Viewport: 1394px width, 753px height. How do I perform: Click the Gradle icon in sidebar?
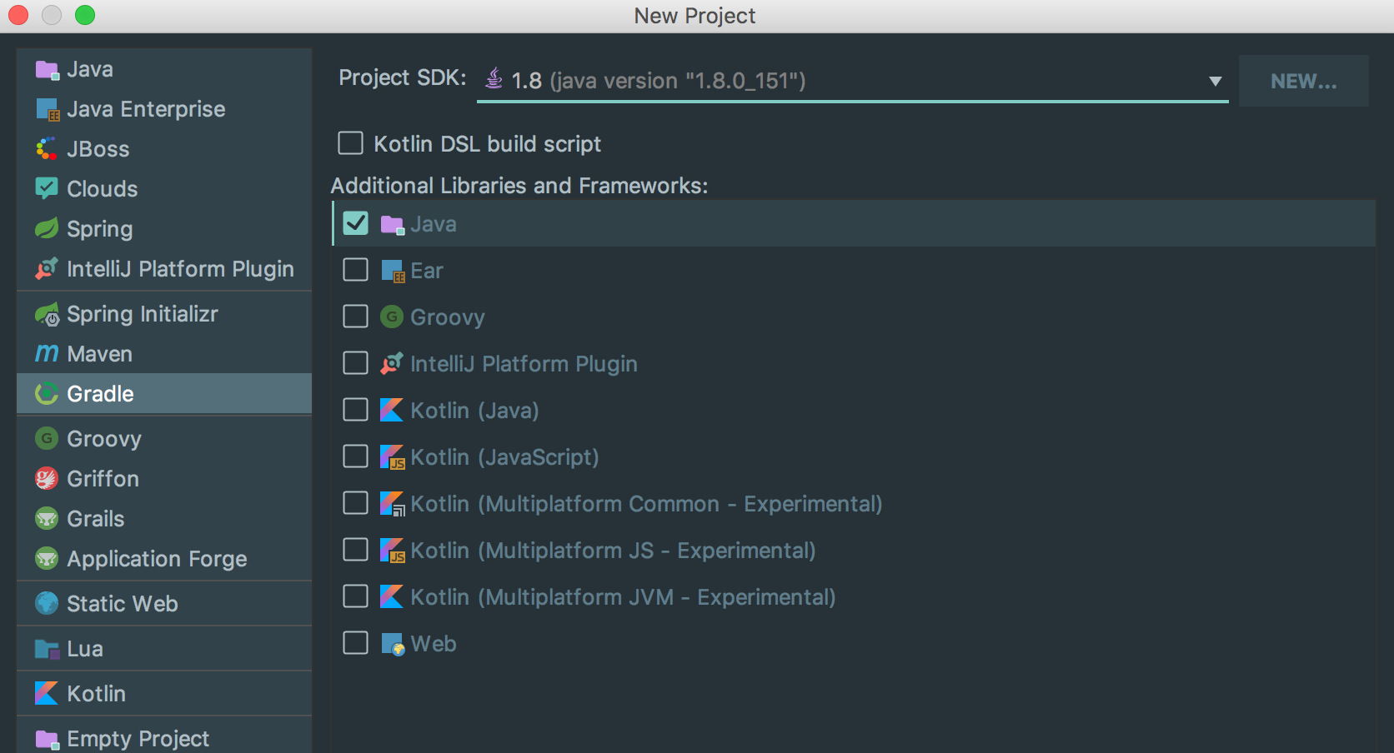click(x=47, y=393)
